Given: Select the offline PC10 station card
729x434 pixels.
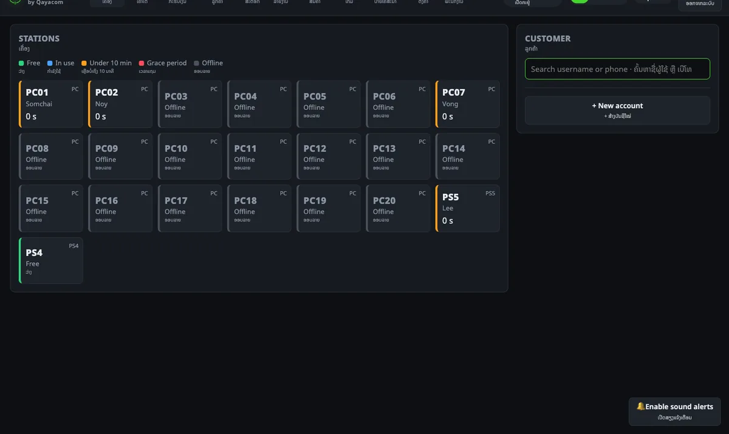Looking at the screenshot, I should (190, 157).
